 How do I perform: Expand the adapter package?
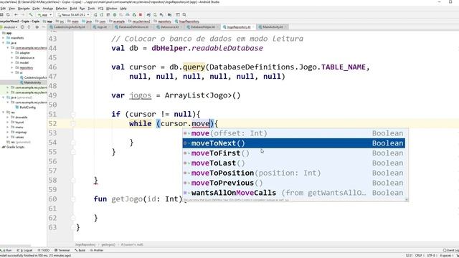pyautogui.click(x=12, y=52)
